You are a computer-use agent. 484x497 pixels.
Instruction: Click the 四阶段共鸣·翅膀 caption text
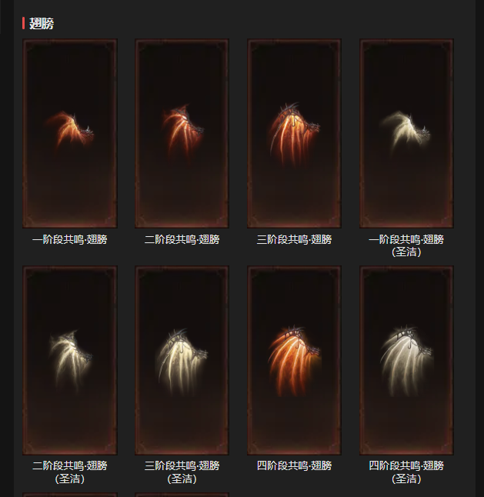coord(294,466)
